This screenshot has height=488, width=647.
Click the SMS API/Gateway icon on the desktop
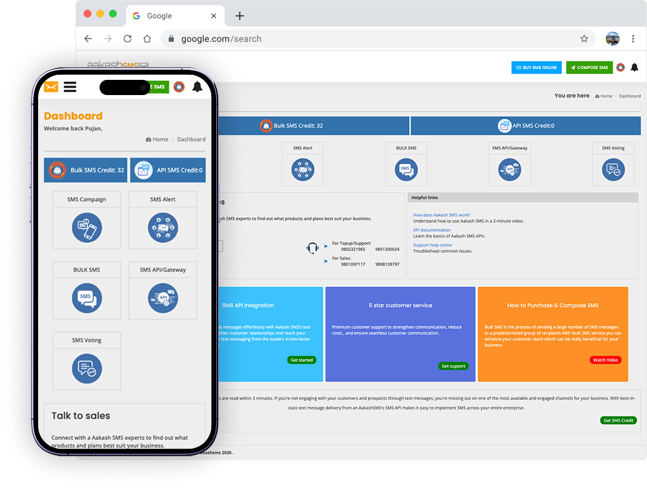509,169
